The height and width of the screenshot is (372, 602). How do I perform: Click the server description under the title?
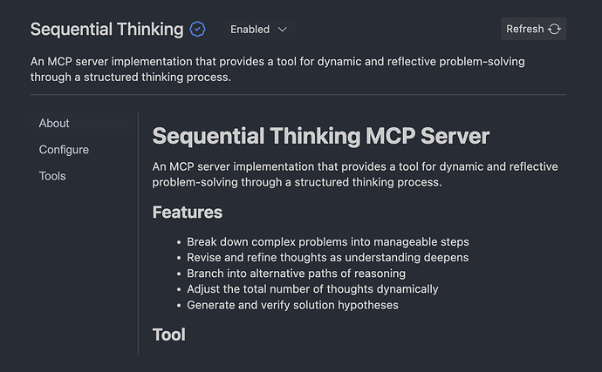[x=277, y=69]
